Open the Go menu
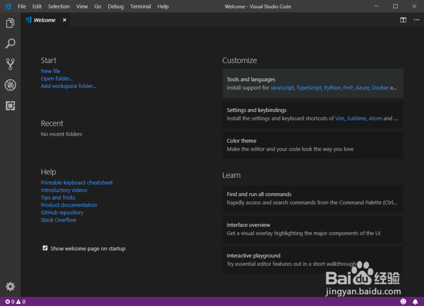This screenshot has width=424, height=306. tap(98, 6)
